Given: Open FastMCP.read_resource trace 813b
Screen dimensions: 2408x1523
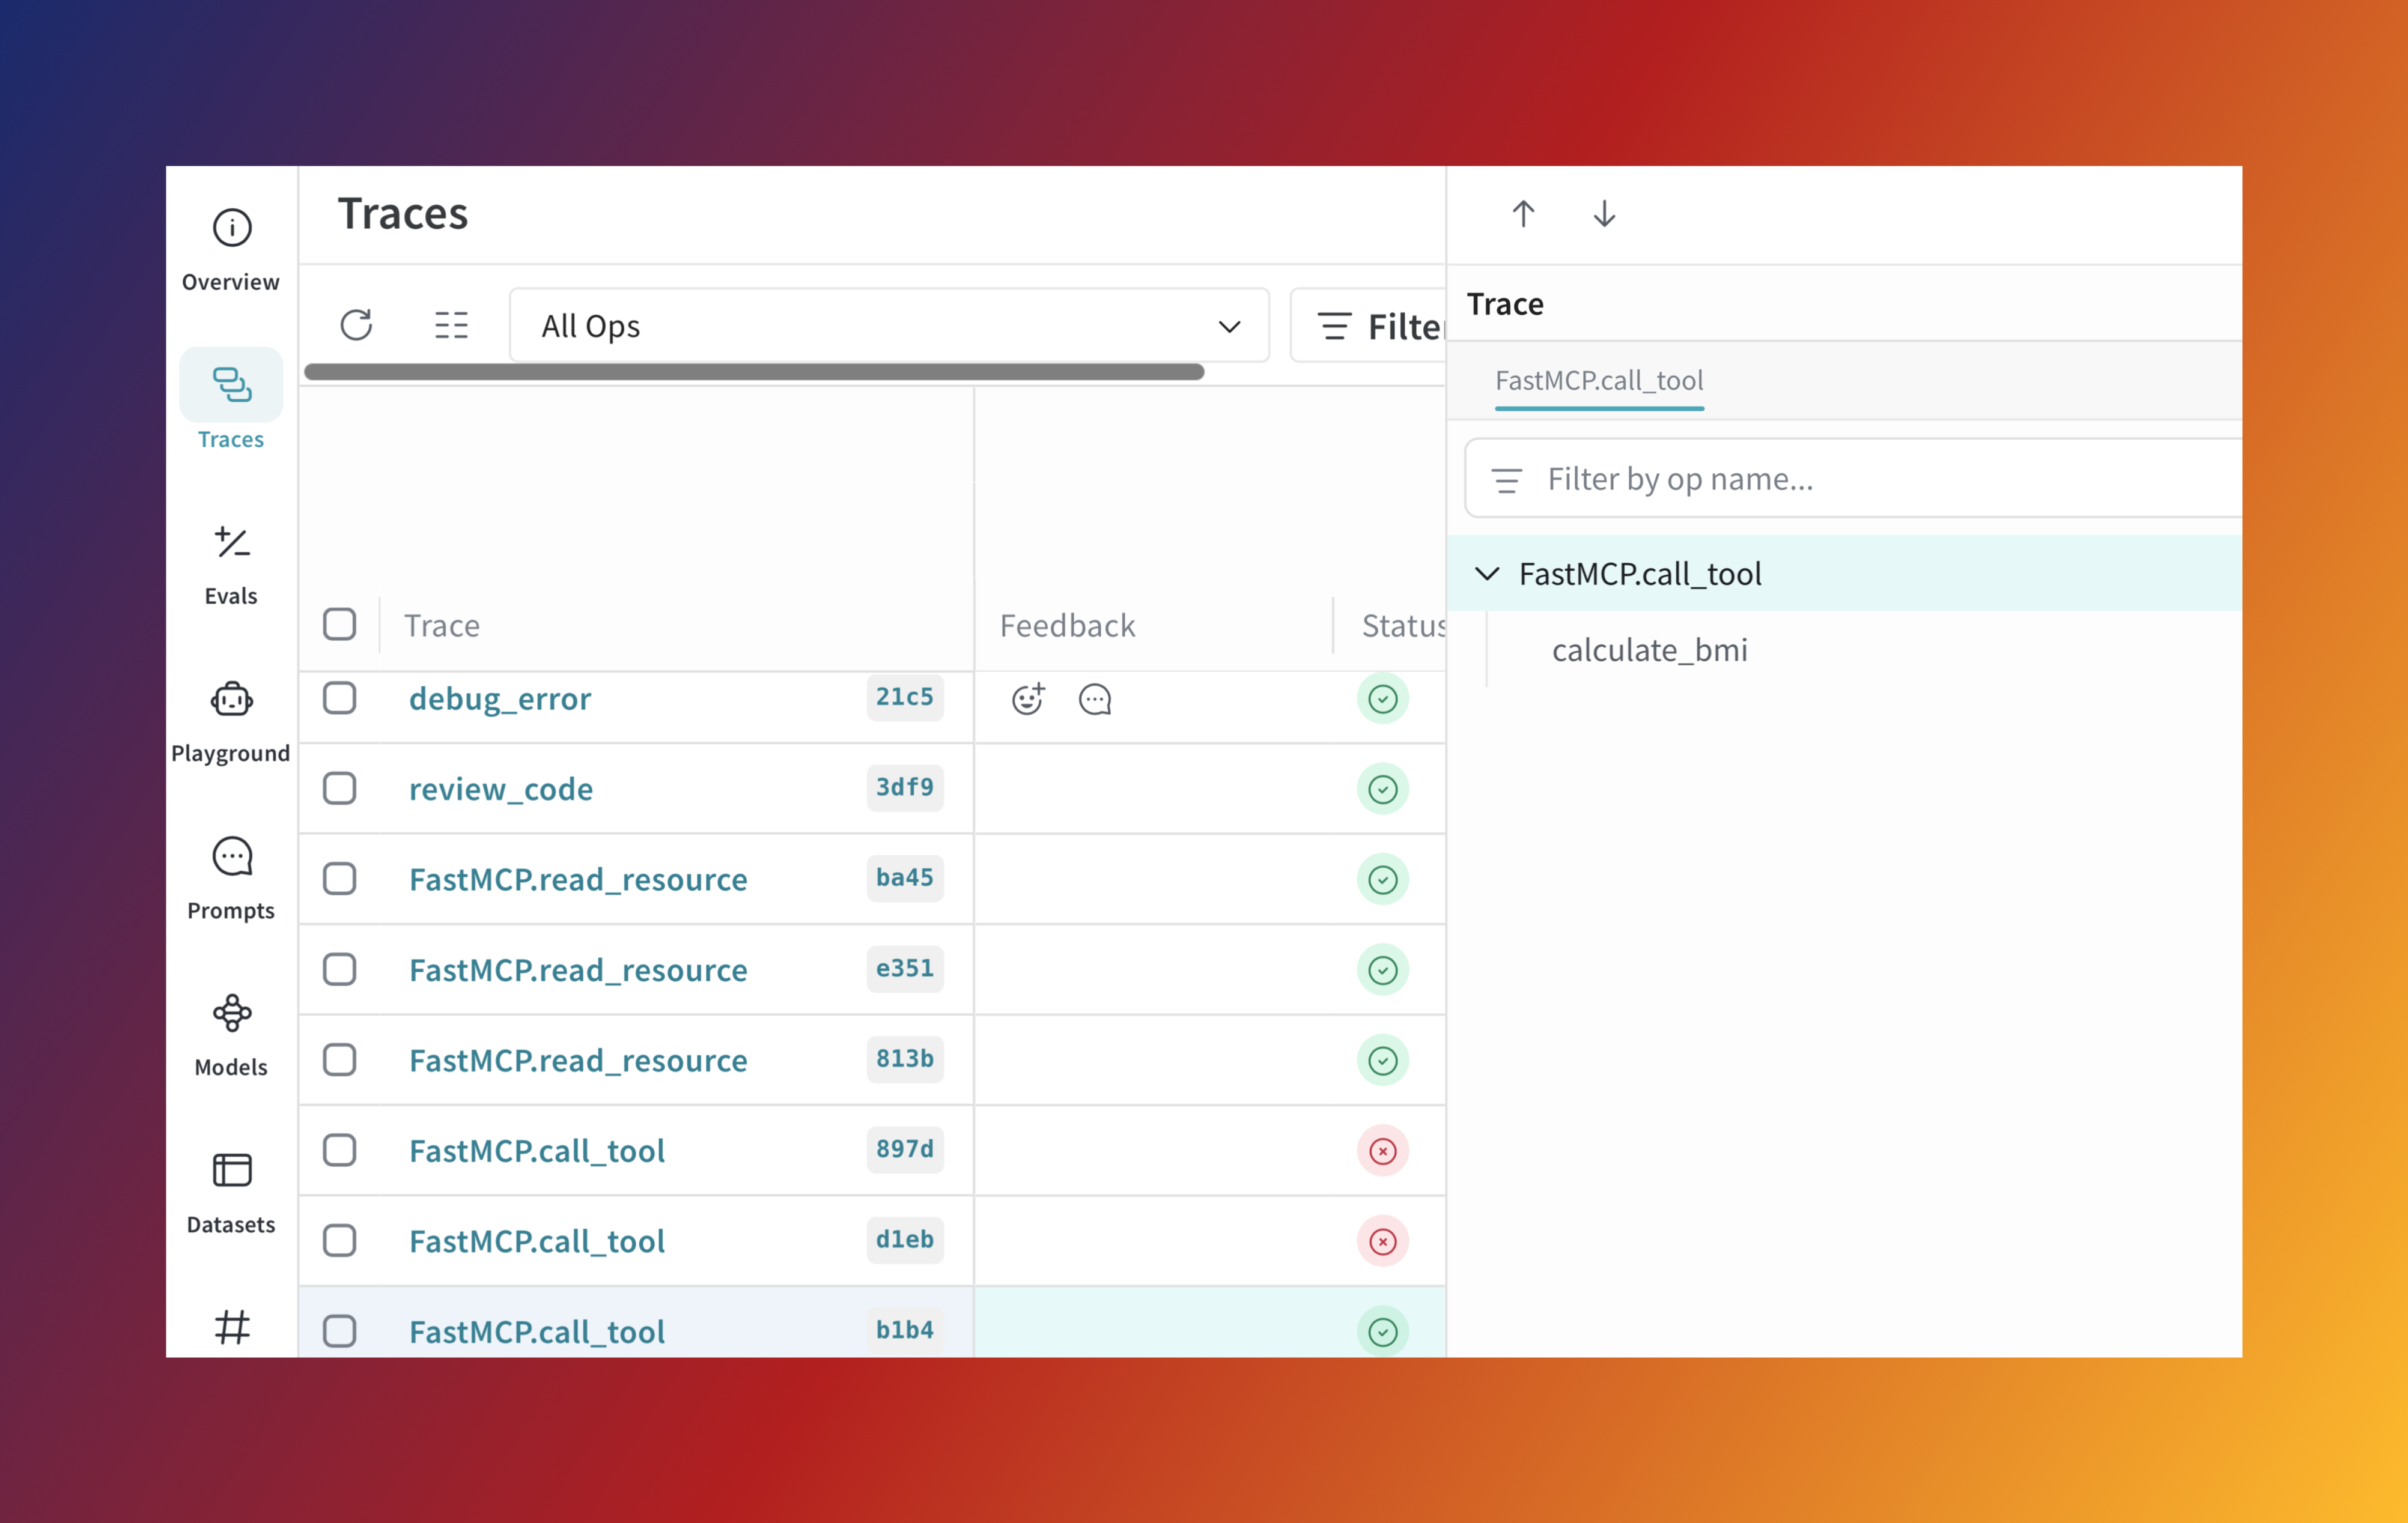Looking at the screenshot, I should coord(578,1061).
